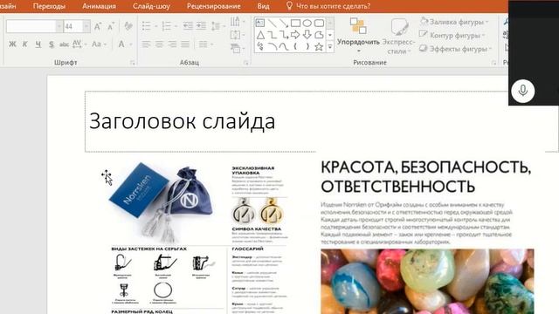Switch to Рецензирование tab
This screenshot has width=559, height=314.
(213, 6)
